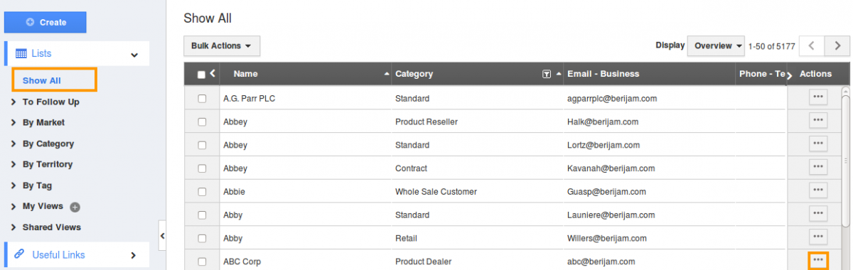This screenshot has width=853, height=270.
Task: Tick the checkbox for A.G. Parr PLC
Action: click(202, 99)
